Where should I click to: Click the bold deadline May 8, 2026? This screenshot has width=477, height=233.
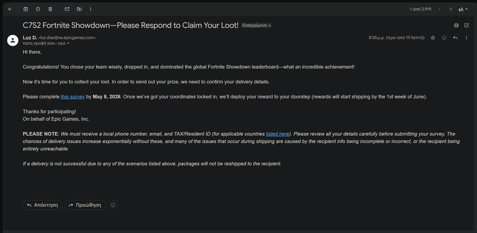tap(107, 96)
